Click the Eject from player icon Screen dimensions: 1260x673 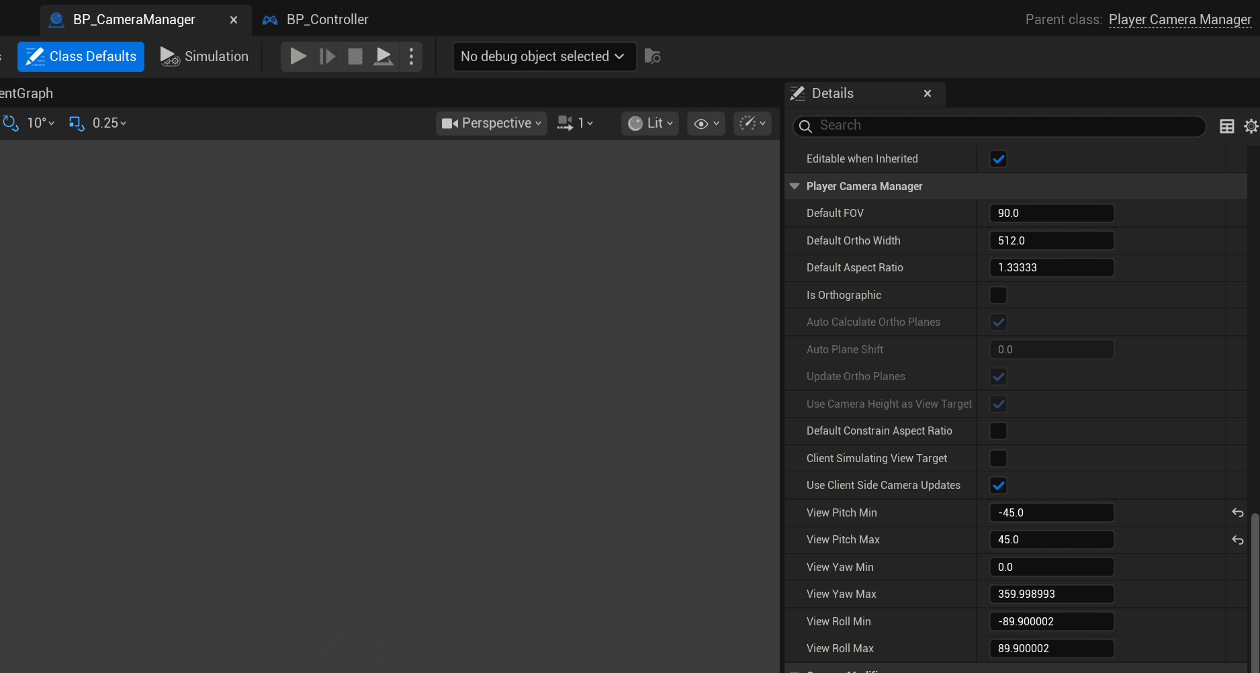click(384, 56)
